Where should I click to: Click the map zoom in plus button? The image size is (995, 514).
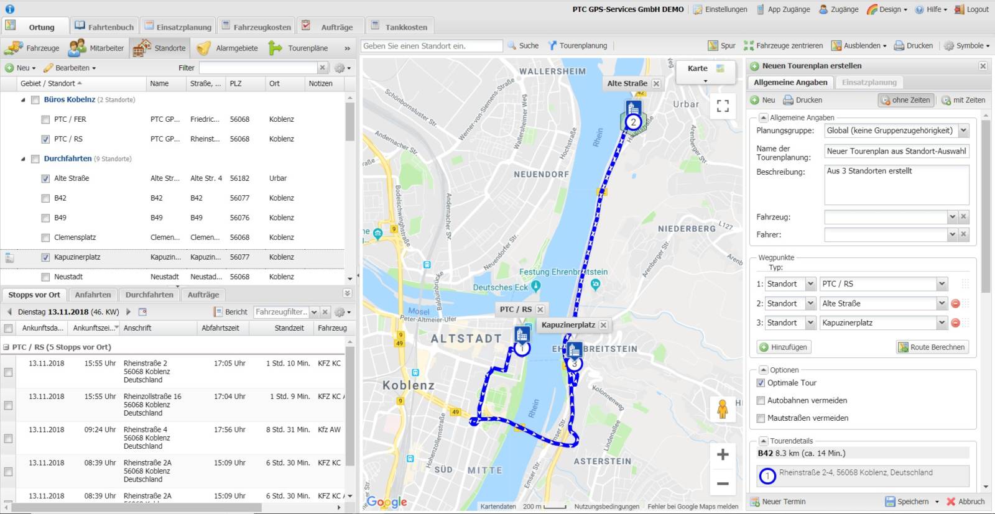tap(723, 454)
